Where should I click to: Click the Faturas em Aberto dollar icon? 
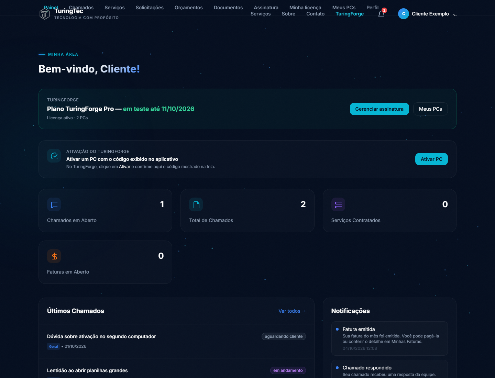coord(54,256)
